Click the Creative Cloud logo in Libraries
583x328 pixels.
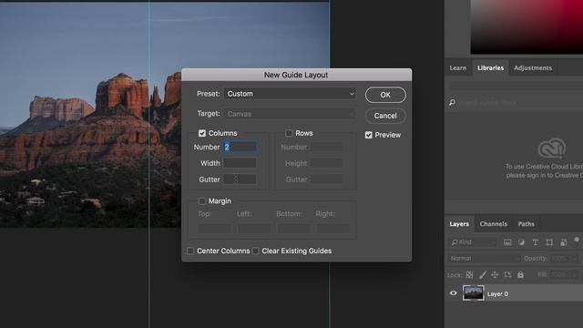tap(552, 148)
